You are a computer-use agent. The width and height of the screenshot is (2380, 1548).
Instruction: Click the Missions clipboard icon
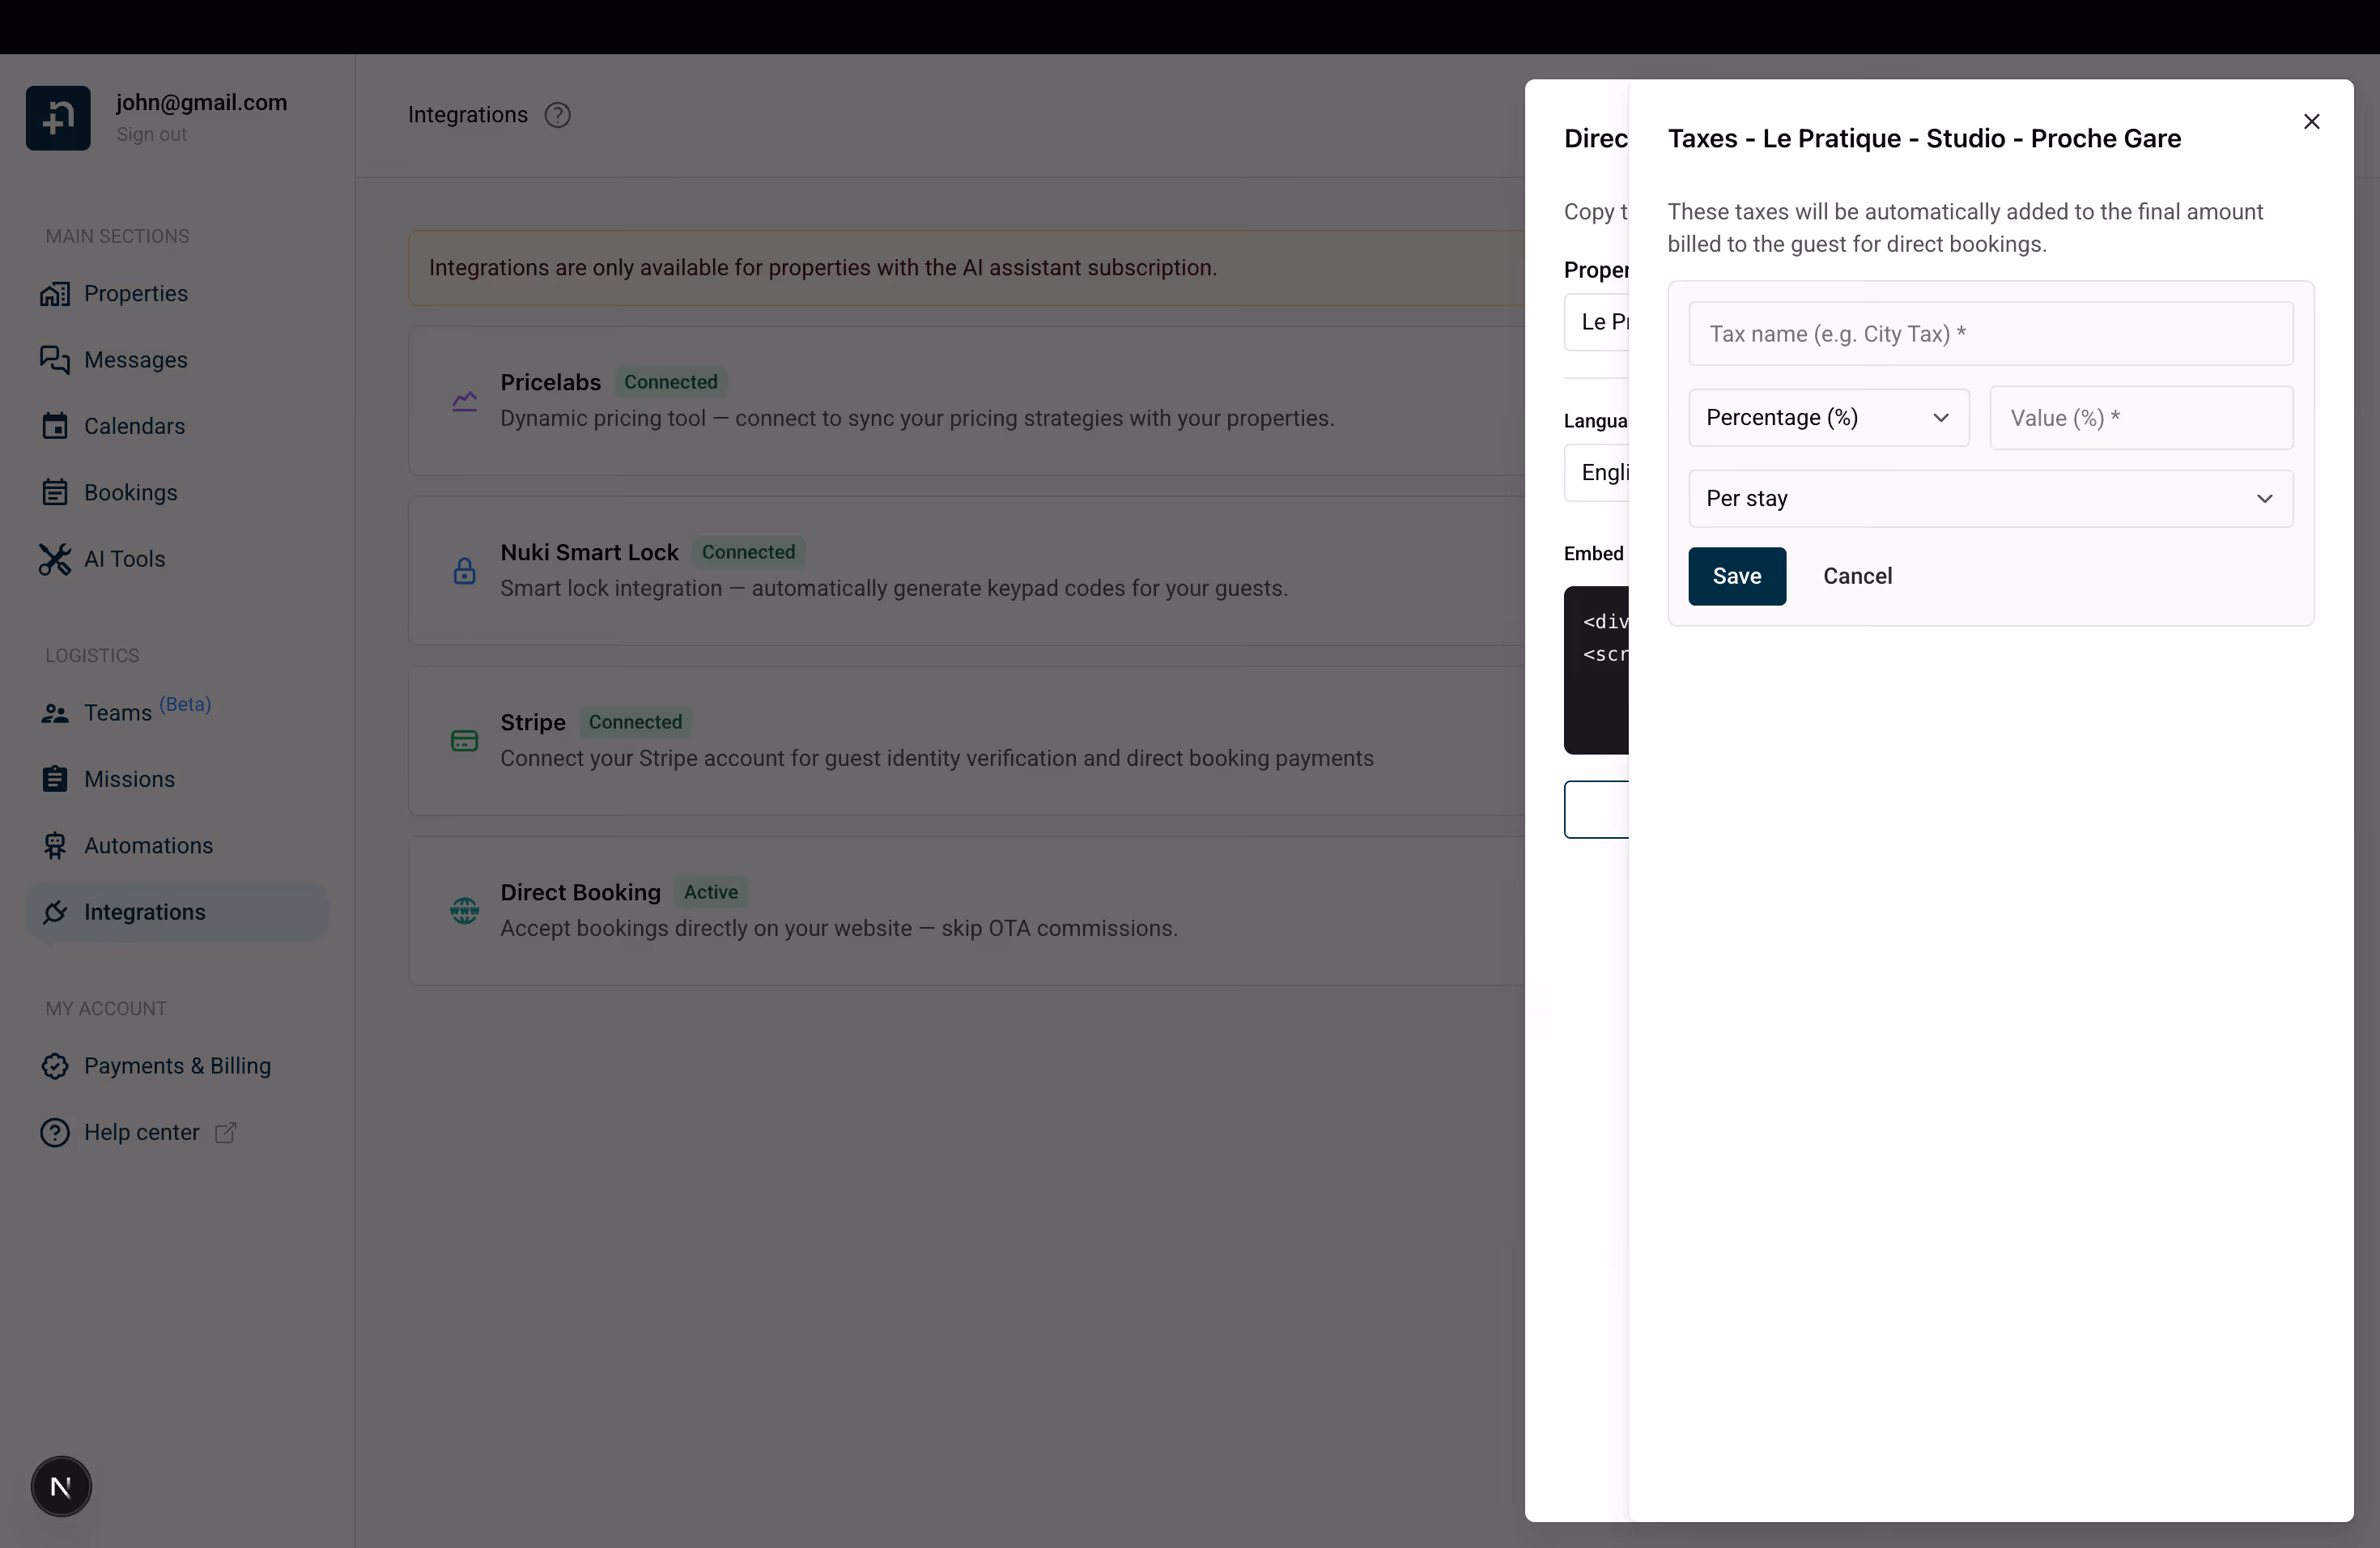[57, 779]
